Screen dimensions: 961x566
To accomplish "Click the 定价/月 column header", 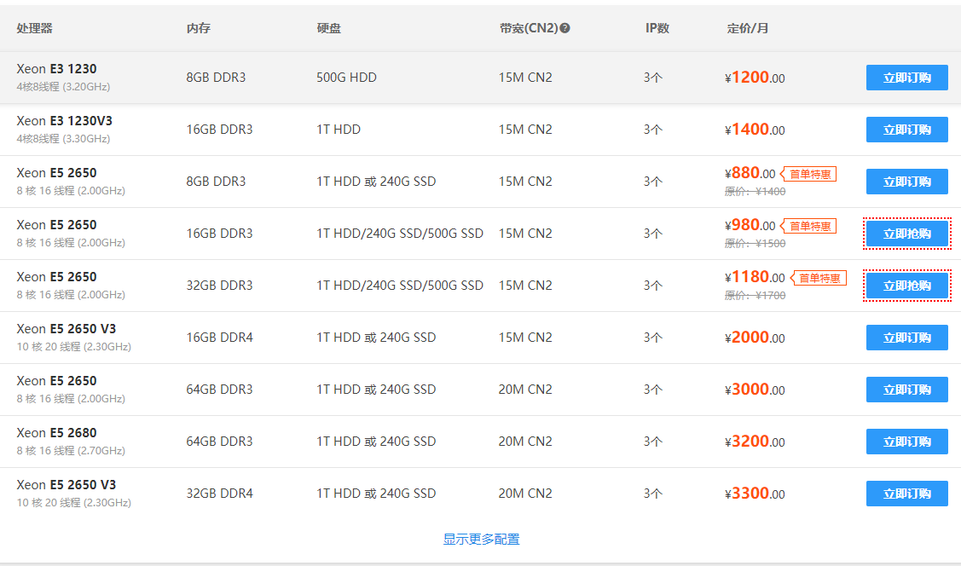I will pos(747,28).
